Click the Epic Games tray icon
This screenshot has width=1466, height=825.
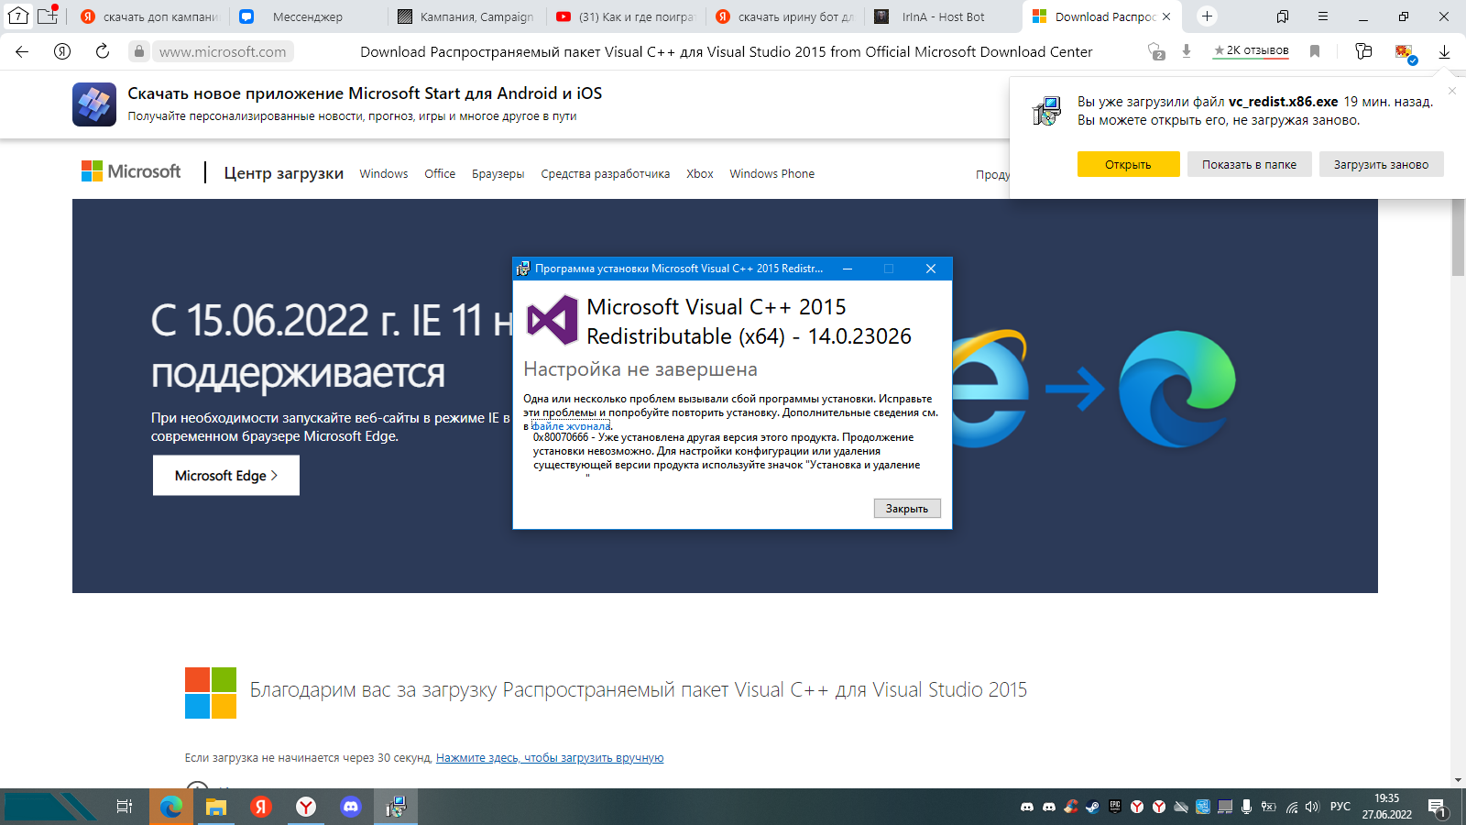1114,807
